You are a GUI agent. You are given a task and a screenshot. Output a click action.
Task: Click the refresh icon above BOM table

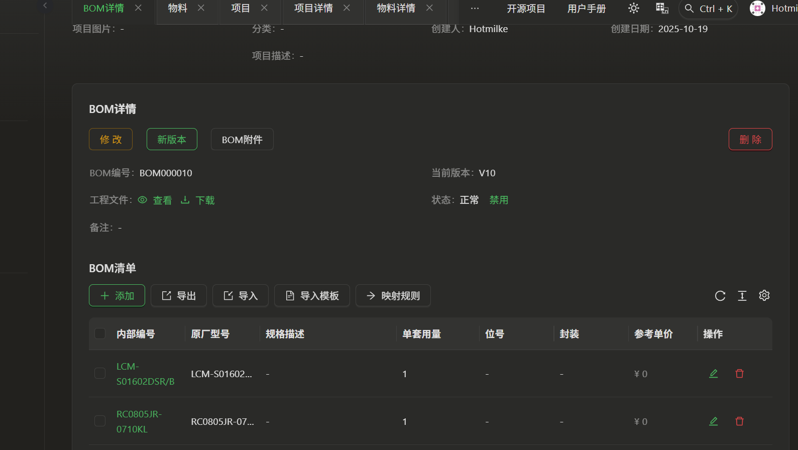pyautogui.click(x=720, y=296)
